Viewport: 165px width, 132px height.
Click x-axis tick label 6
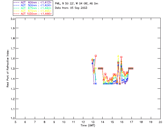tap(25, 122)
